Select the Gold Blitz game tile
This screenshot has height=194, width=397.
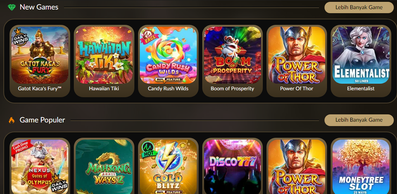pos(168,167)
